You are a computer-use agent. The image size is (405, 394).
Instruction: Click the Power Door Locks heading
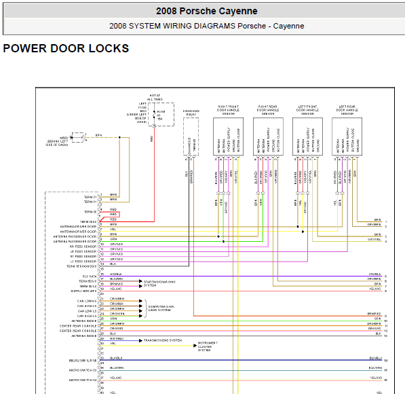pos(66,48)
